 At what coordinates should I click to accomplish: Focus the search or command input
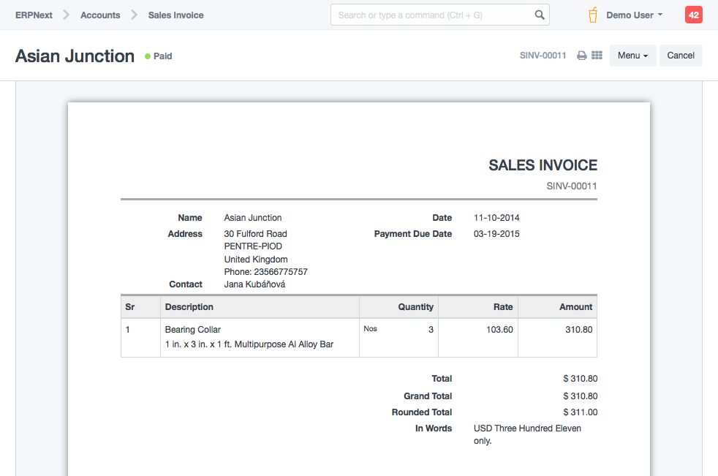pos(431,15)
